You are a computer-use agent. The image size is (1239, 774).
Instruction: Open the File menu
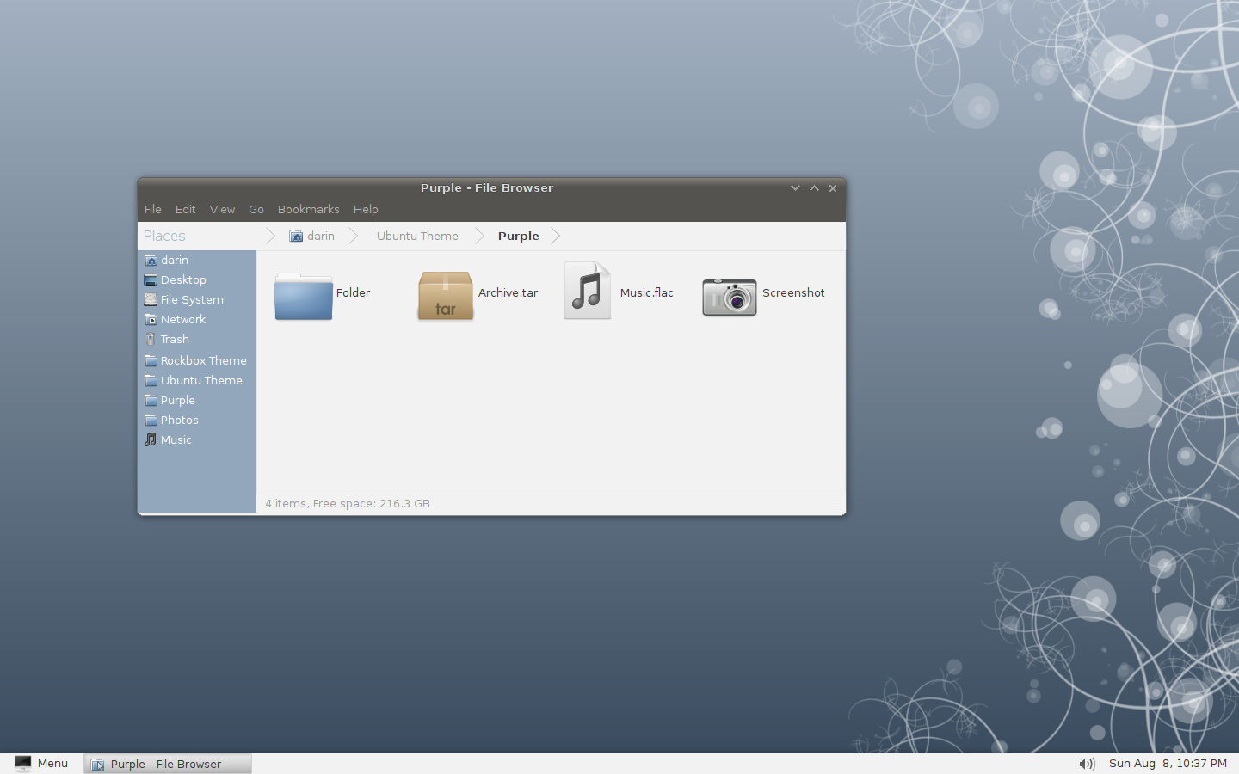click(153, 209)
